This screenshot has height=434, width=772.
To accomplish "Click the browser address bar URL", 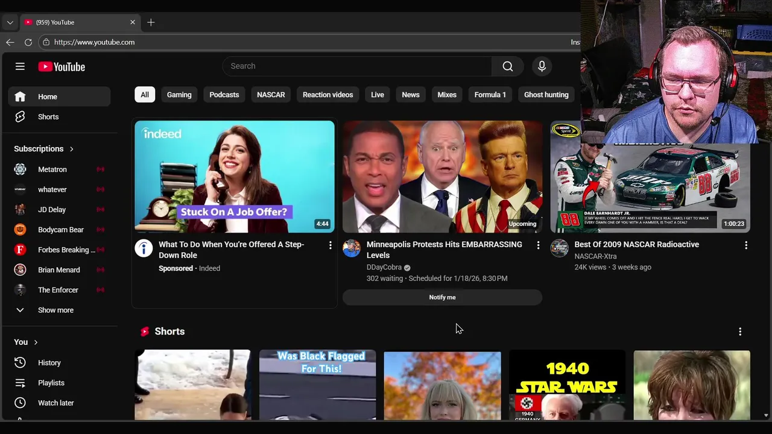I will [94, 42].
